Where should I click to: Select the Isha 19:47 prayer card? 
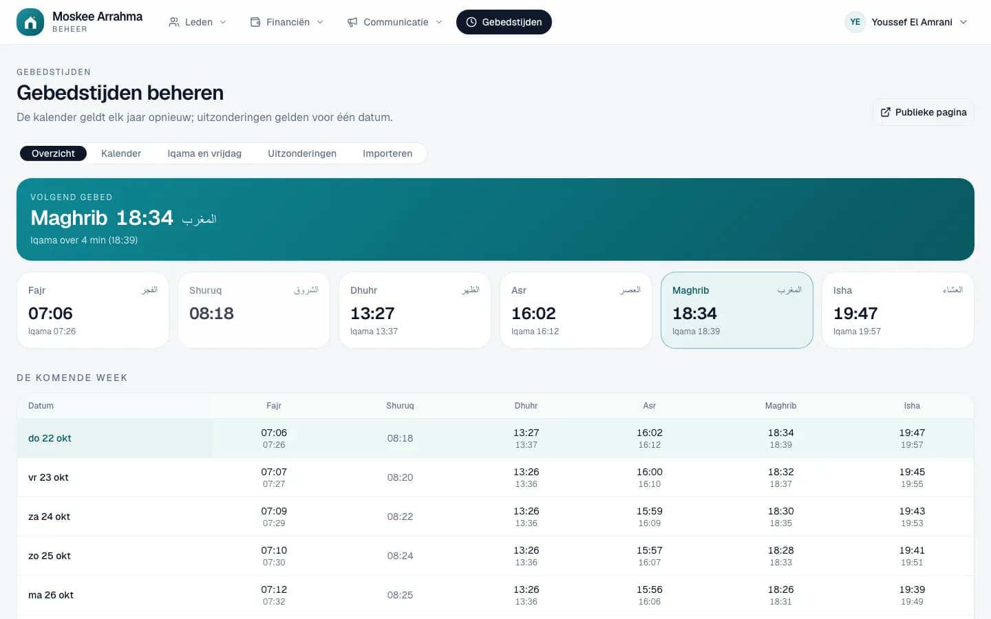point(898,310)
